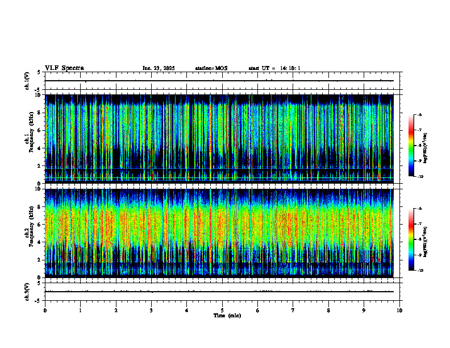Click the "ch.1(V)" vertical axis label
The width and height of the screenshot is (450, 348).
coord(27,81)
